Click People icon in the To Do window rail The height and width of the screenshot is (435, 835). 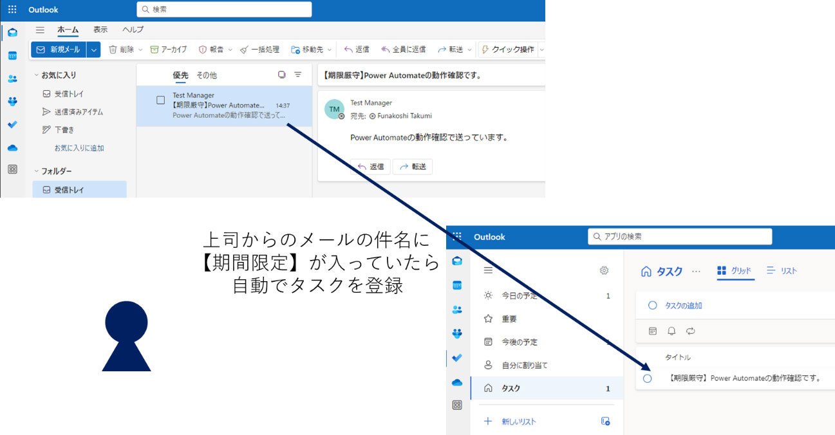(x=457, y=310)
